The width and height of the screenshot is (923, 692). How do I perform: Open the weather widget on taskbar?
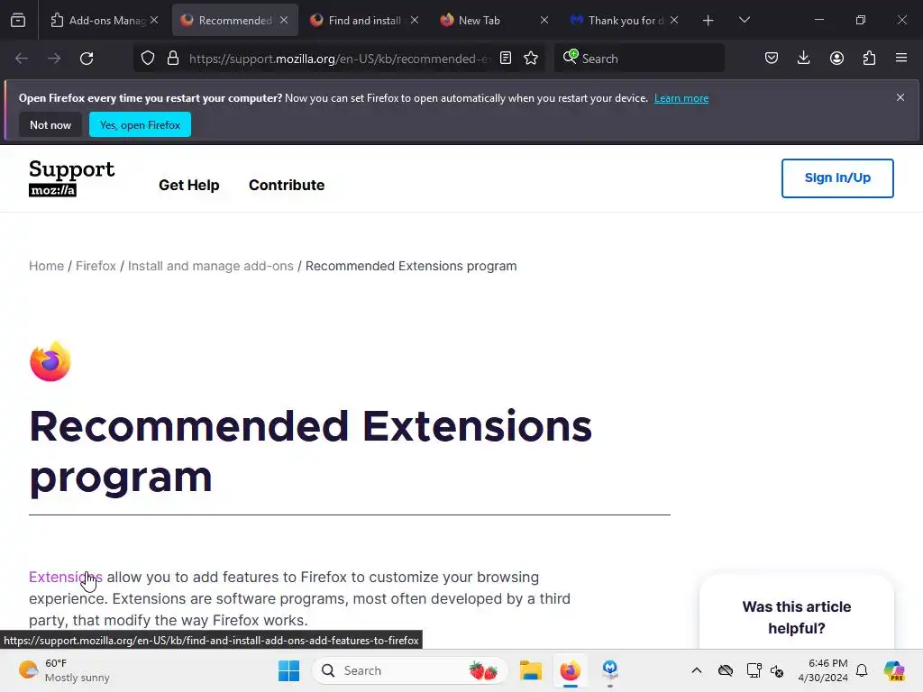click(64, 670)
